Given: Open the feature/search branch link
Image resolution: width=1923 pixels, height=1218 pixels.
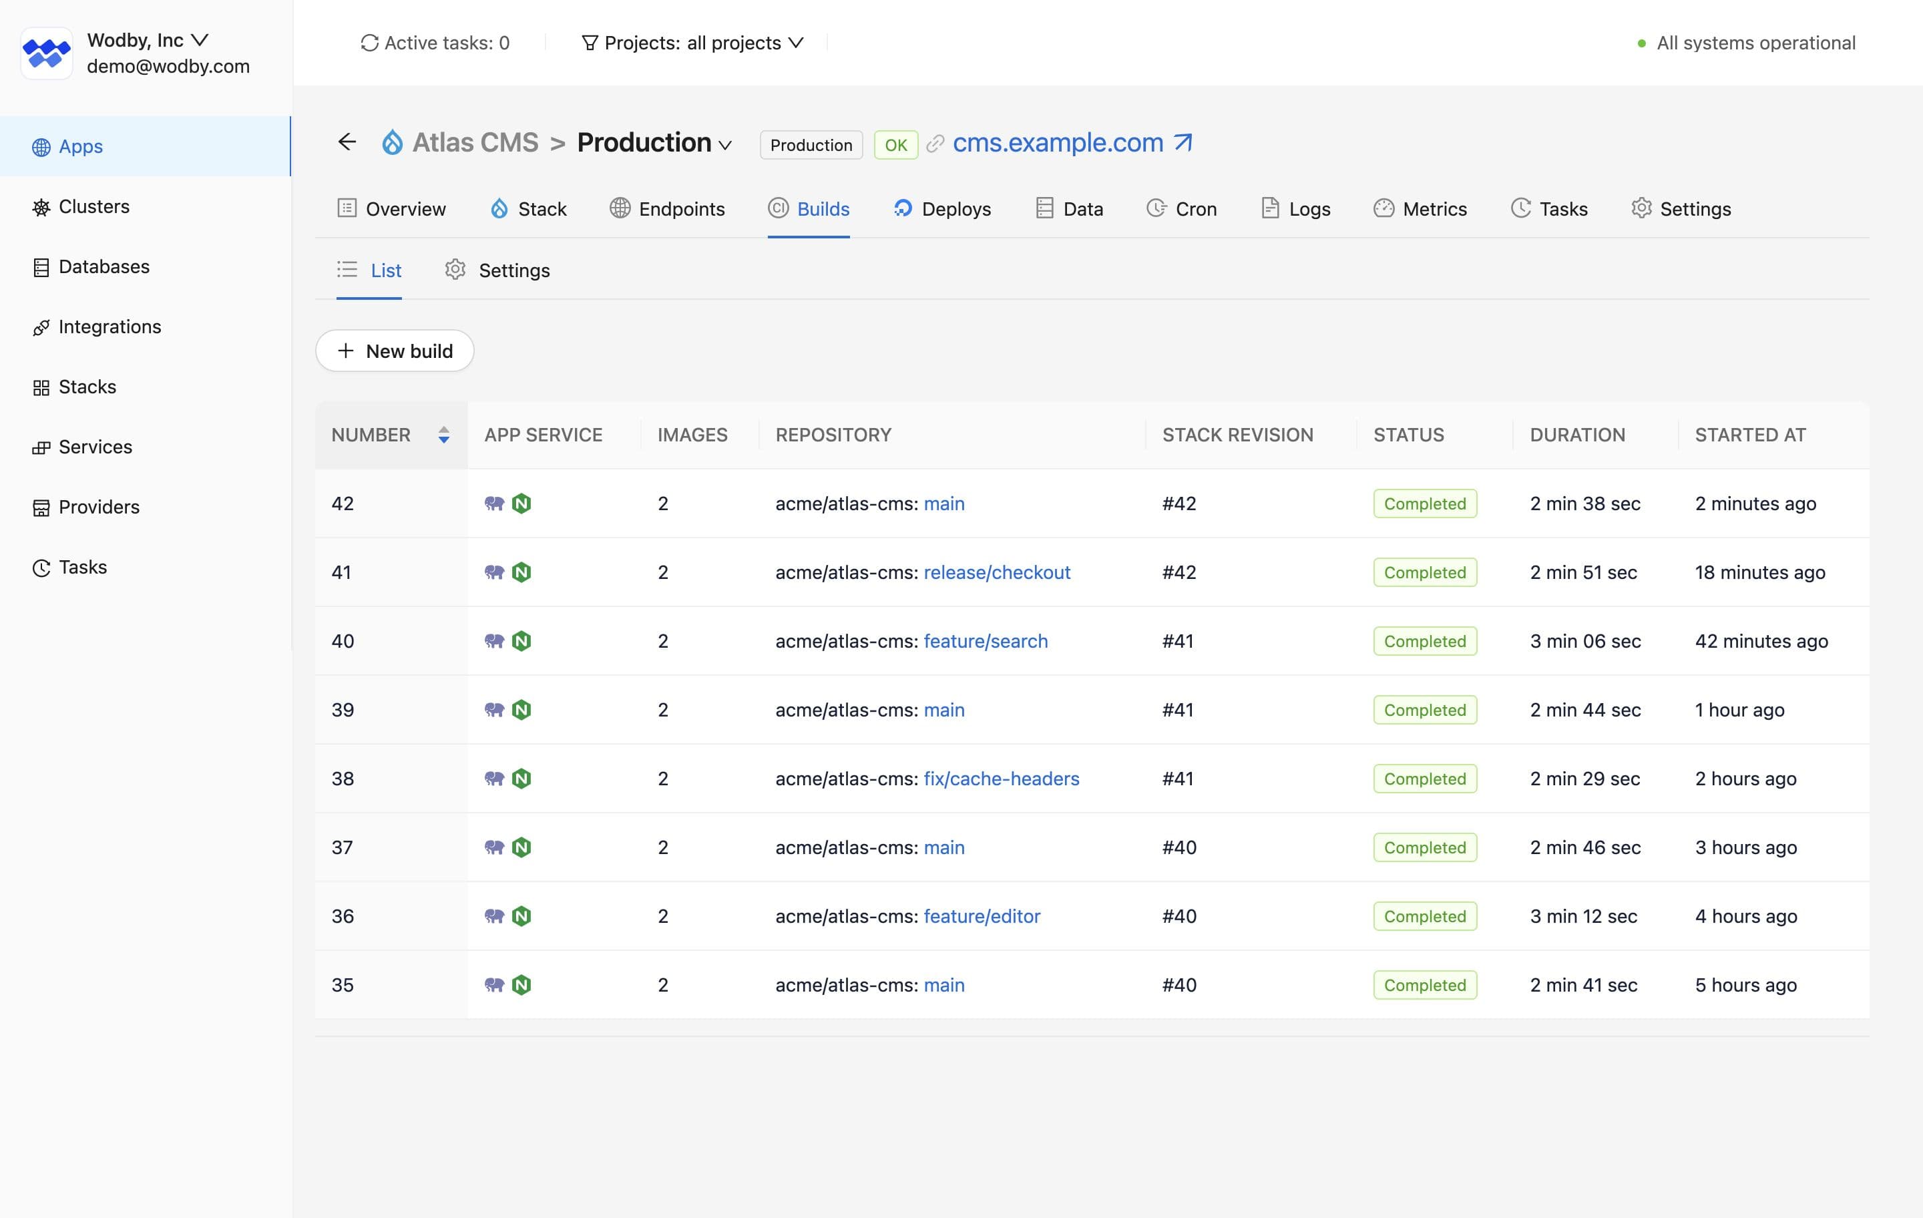Looking at the screenshot, I should pyautogui.click(x=986, y=640).
